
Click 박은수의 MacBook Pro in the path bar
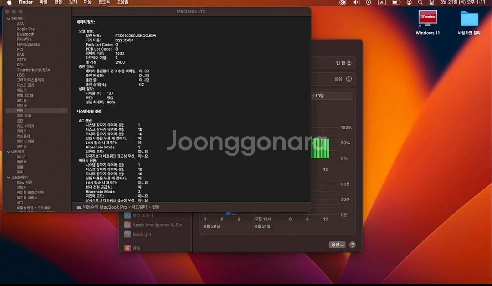click(105, 207)
